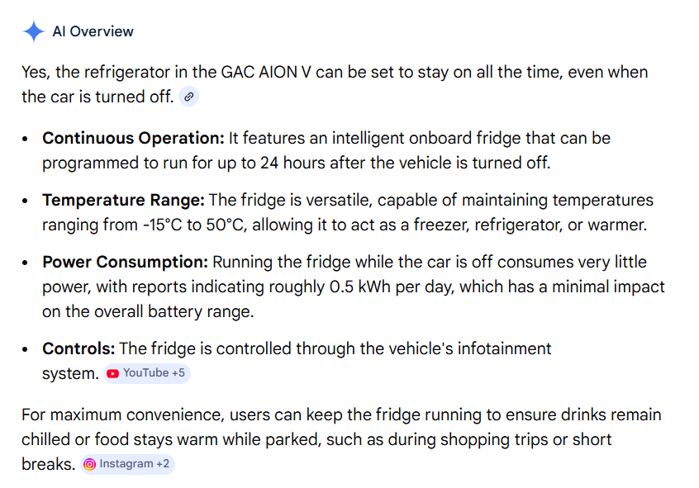Click the bullet point beside Controls
This screenshot has width=699, height=488.
point(27,350)
